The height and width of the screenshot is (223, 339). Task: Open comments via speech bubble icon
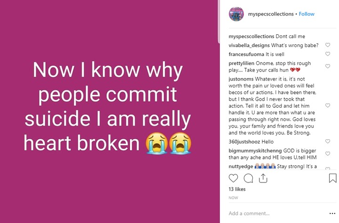[x=248, y=178]
